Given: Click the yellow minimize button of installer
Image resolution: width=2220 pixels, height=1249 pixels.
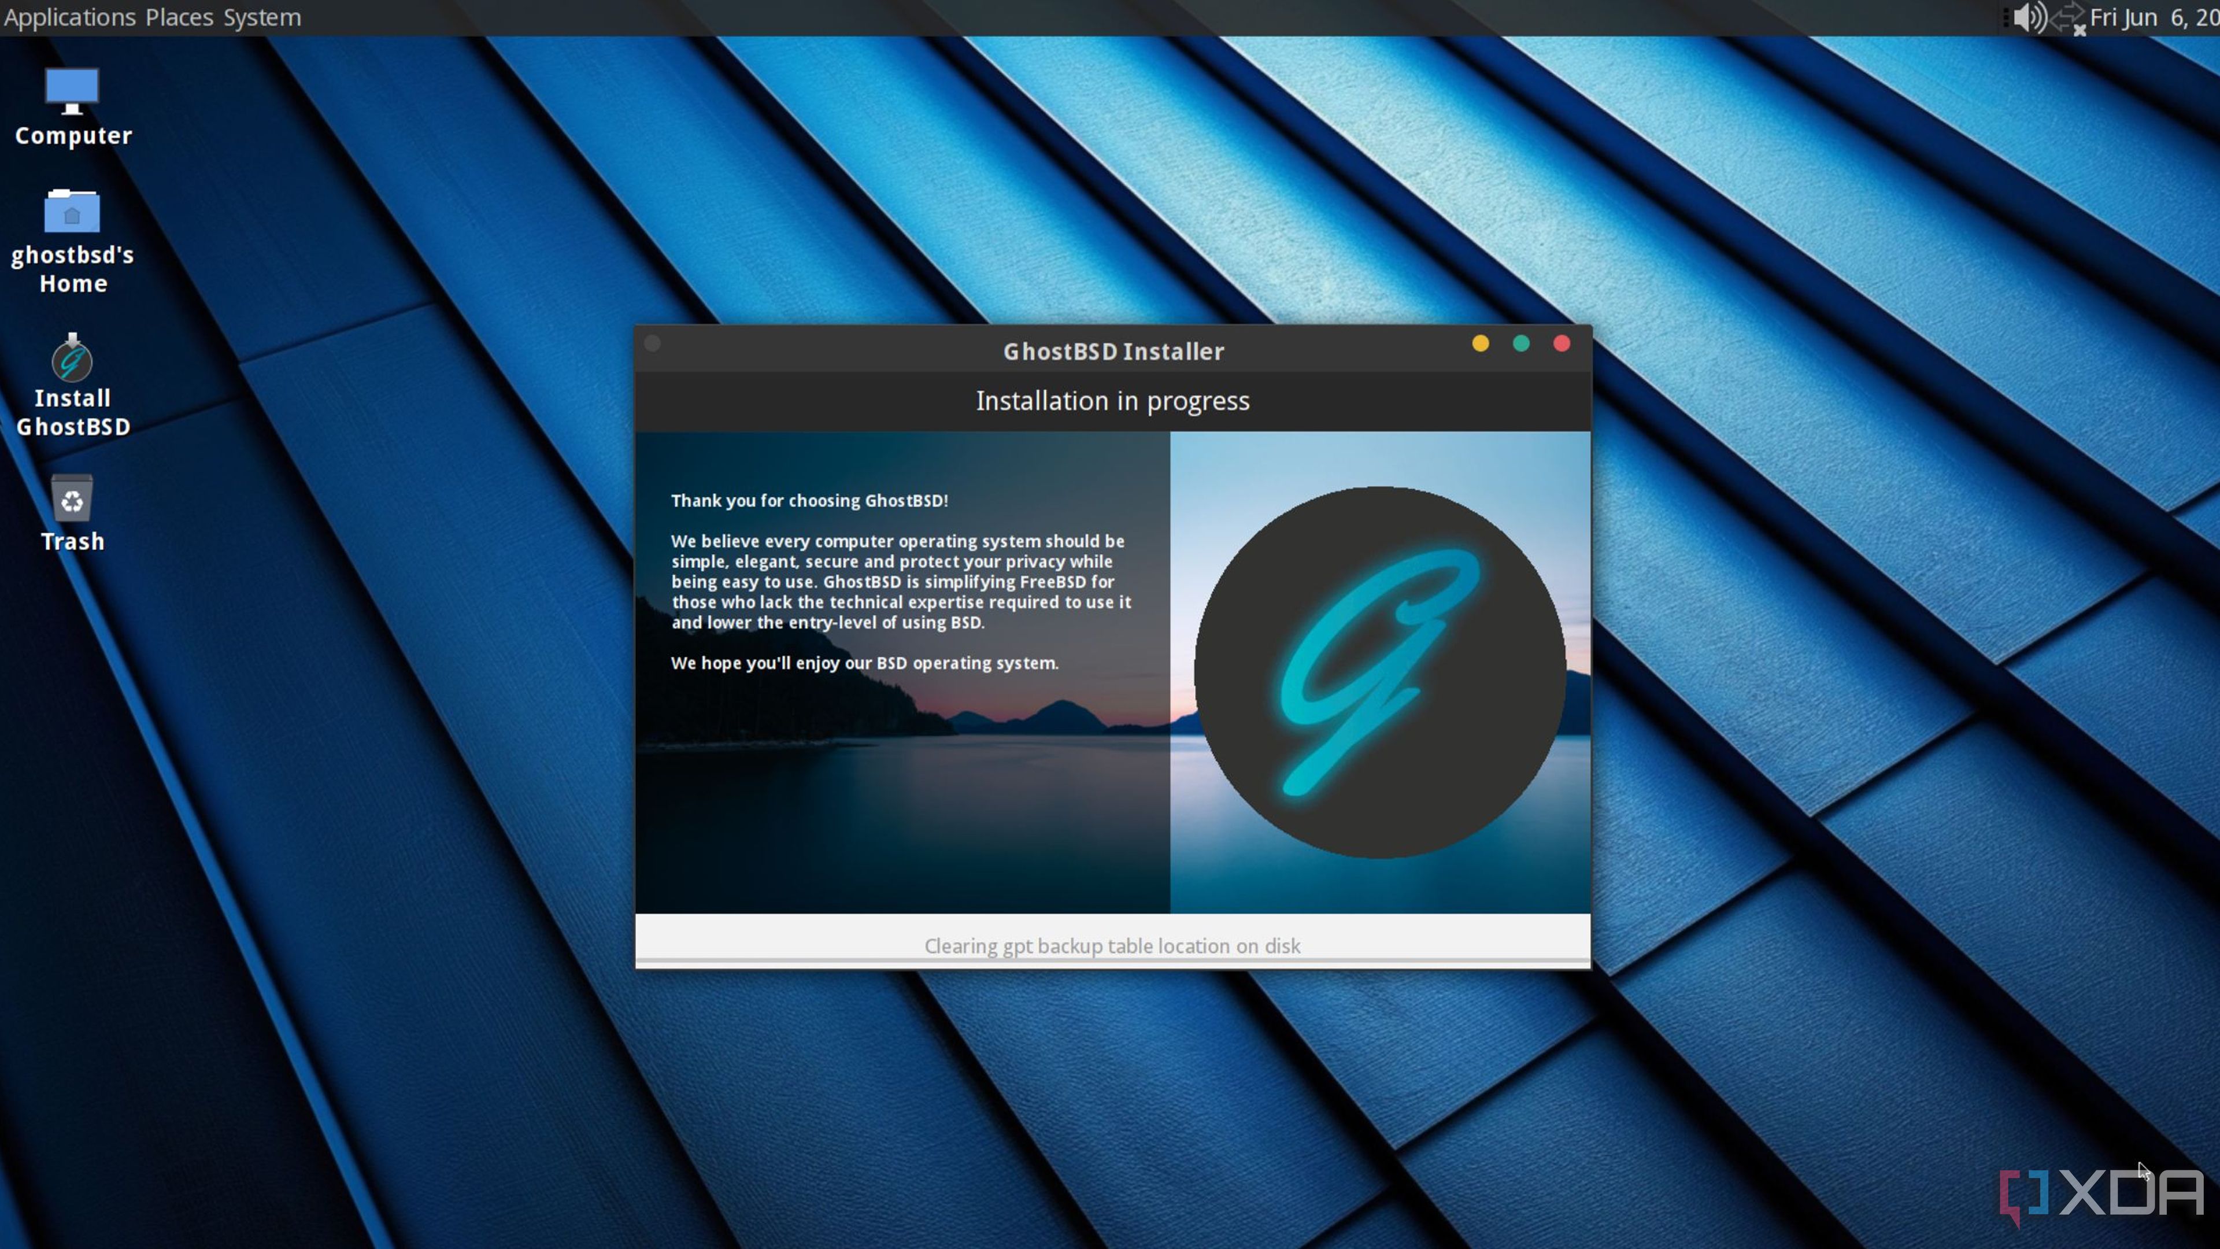Looking at the screenshot, I should point(1481,344).
